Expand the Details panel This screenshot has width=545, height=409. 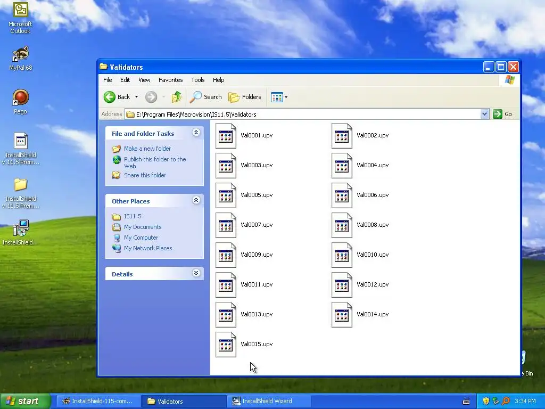[x=196, y=273]
